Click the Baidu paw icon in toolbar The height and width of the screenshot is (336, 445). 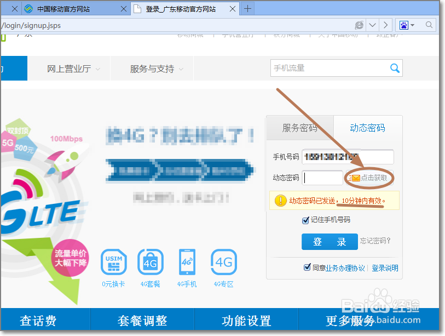pyautogui.click(x=404, y=25)
